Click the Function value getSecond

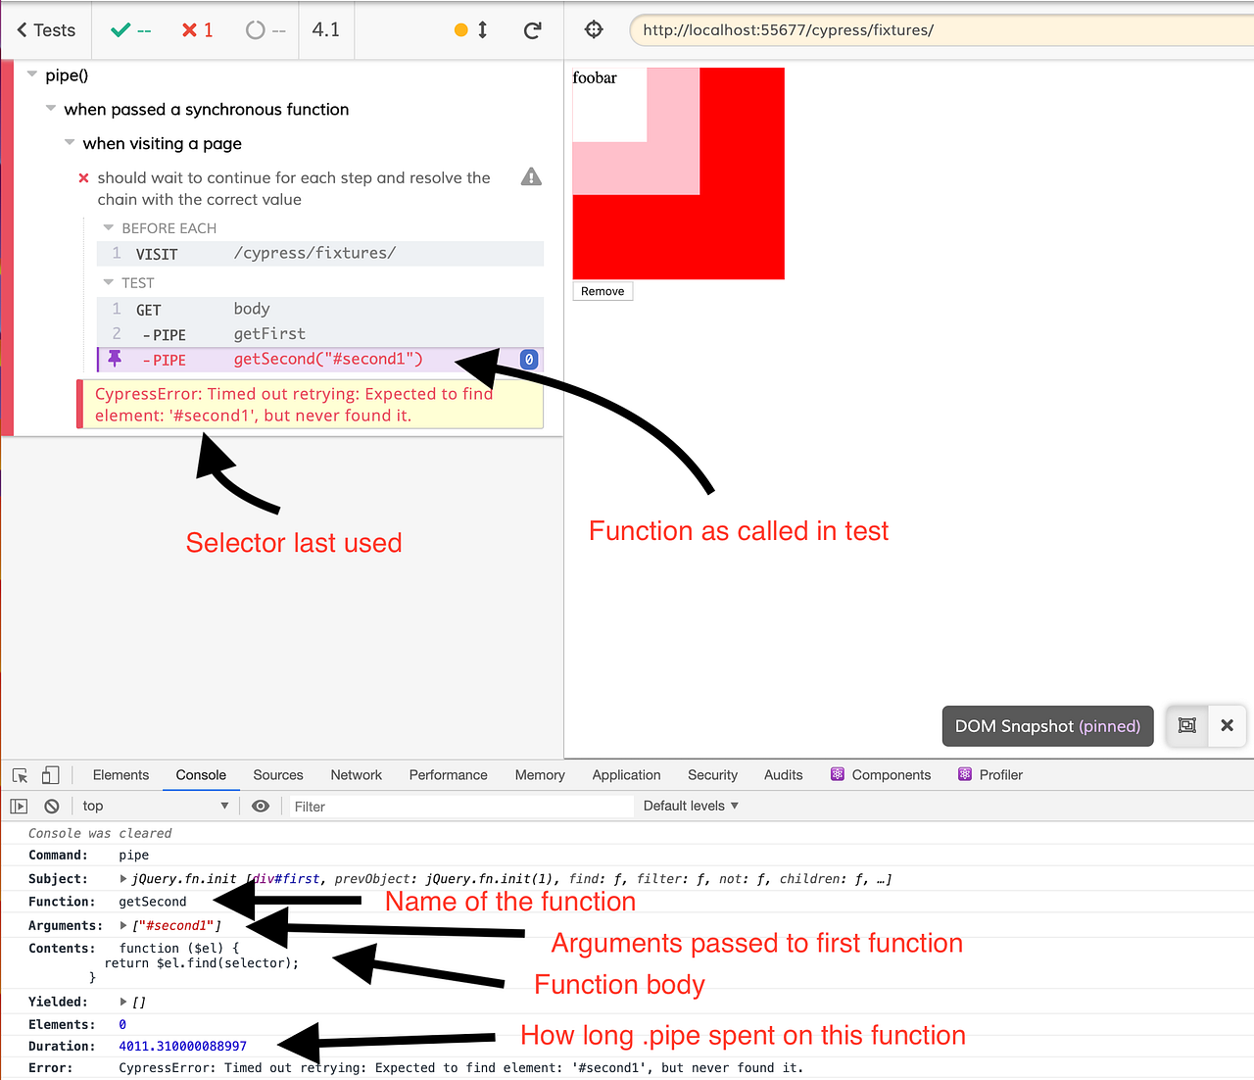coord(153,902)
